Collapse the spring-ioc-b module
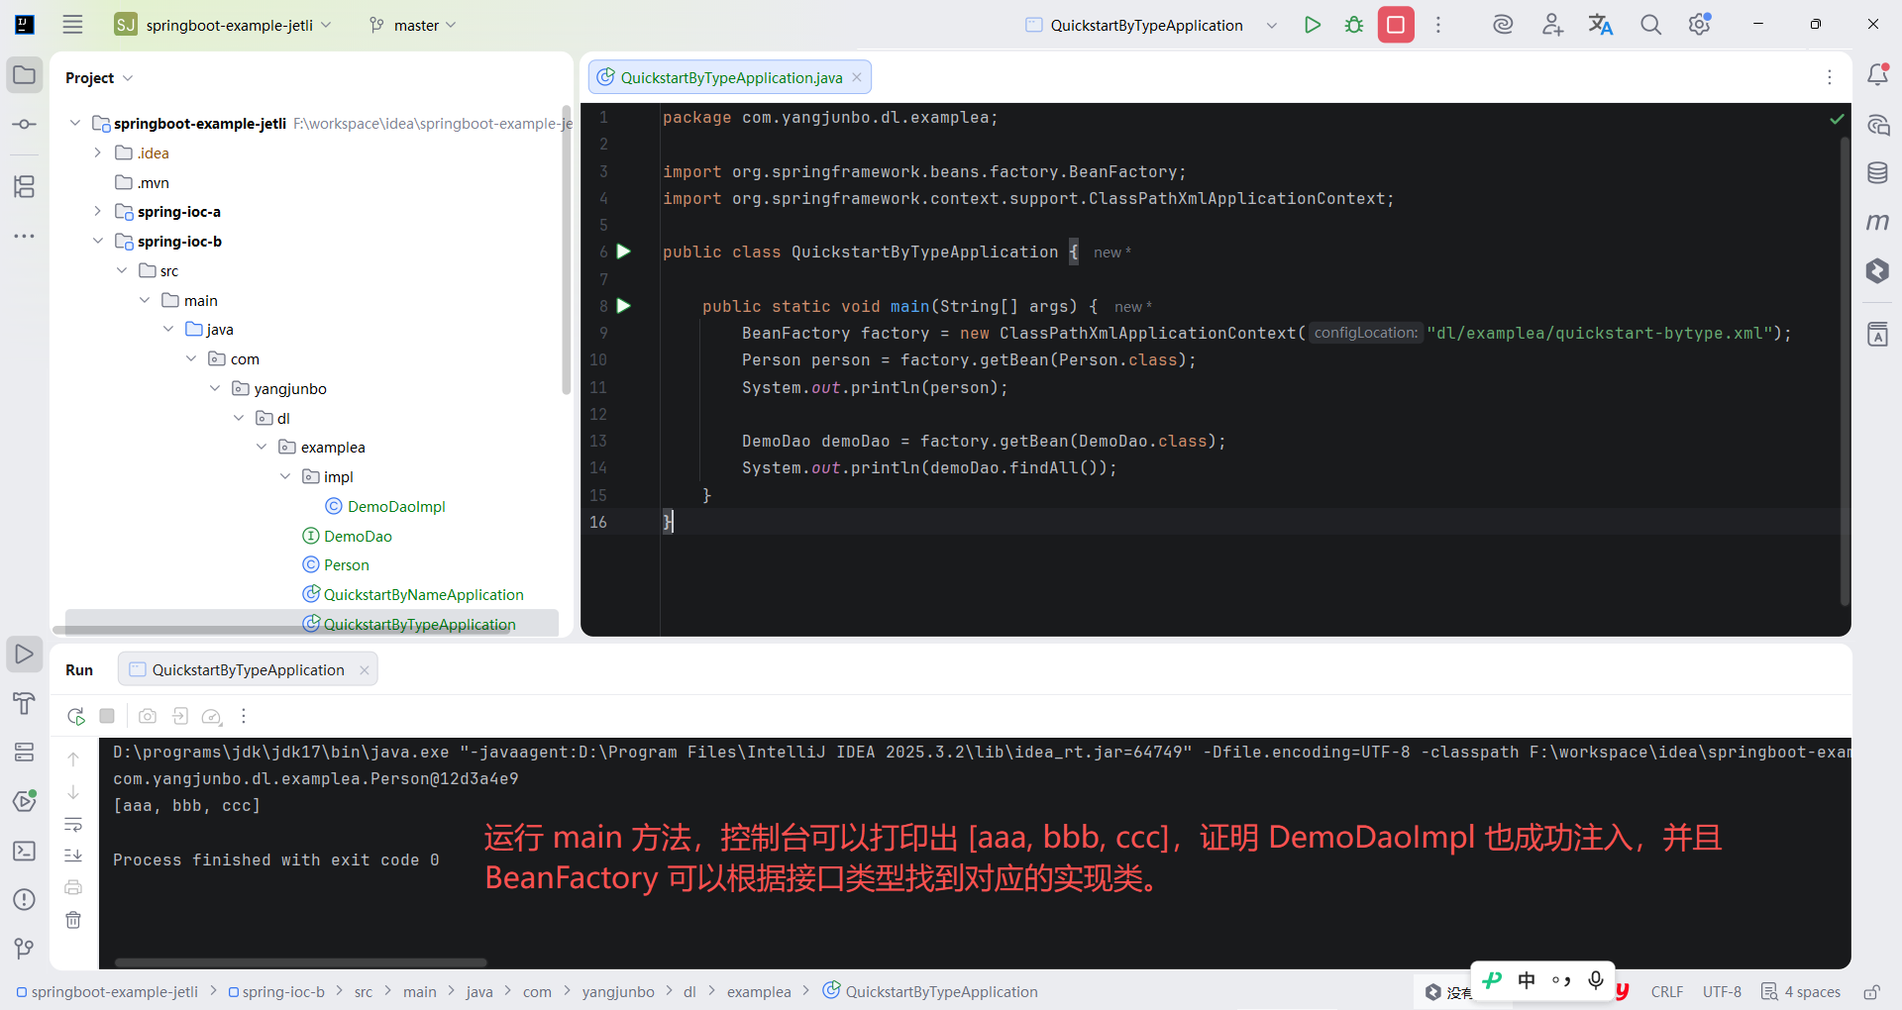Image resolution: width=1902 pixels, height=1010 pixels. click(x=97, y=241)
